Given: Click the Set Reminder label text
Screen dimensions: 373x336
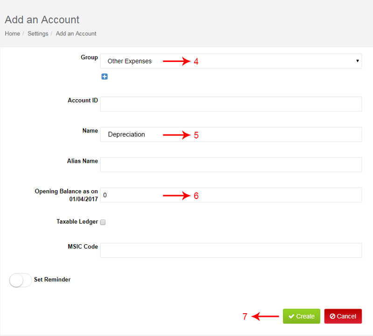Looking at the screenshot, I should coord(52,280).
